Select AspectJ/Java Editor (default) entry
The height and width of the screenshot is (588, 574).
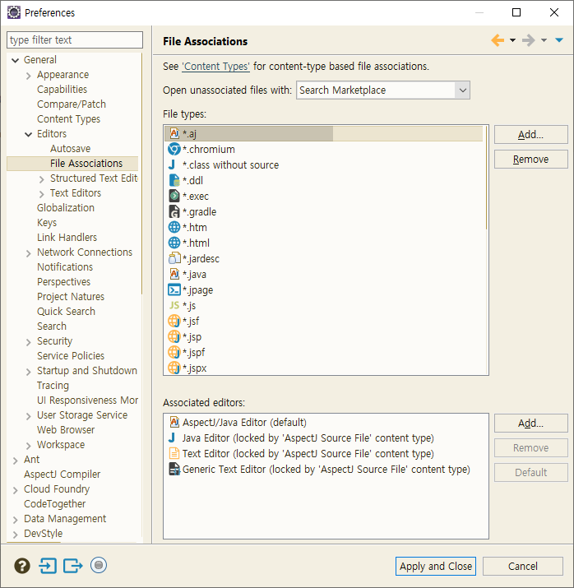click(244, 423)
